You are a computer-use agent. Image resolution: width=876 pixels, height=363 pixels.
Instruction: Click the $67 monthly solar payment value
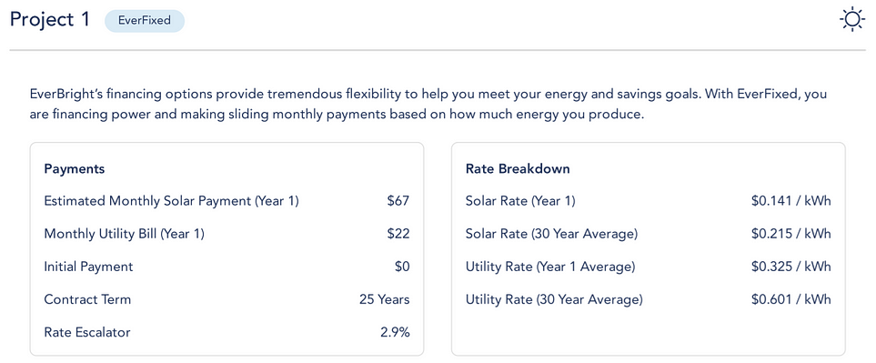click(398, 201)
